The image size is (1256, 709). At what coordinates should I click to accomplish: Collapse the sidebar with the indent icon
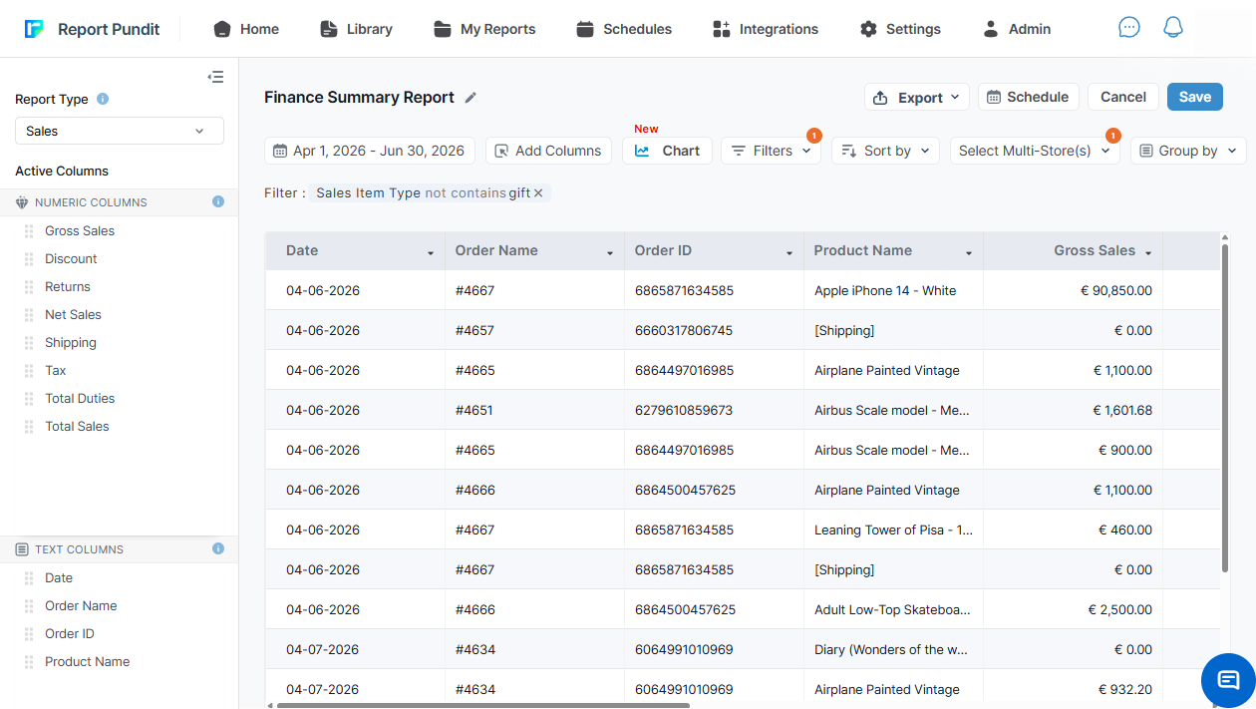215,77
